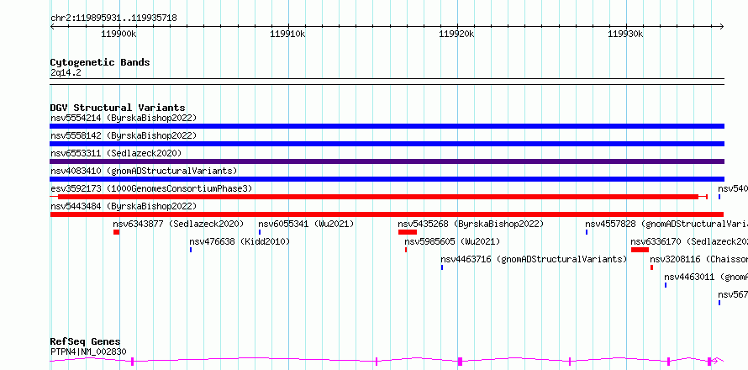Image resolution: width=748 pixels, height=370 pixels.
Task: Click the right arrow of the ruler
Action: pos(721,27)
